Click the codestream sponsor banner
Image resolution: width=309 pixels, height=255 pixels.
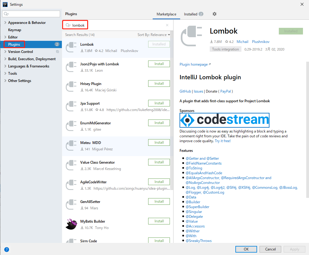pyautogui.click(x=225, y=120)
